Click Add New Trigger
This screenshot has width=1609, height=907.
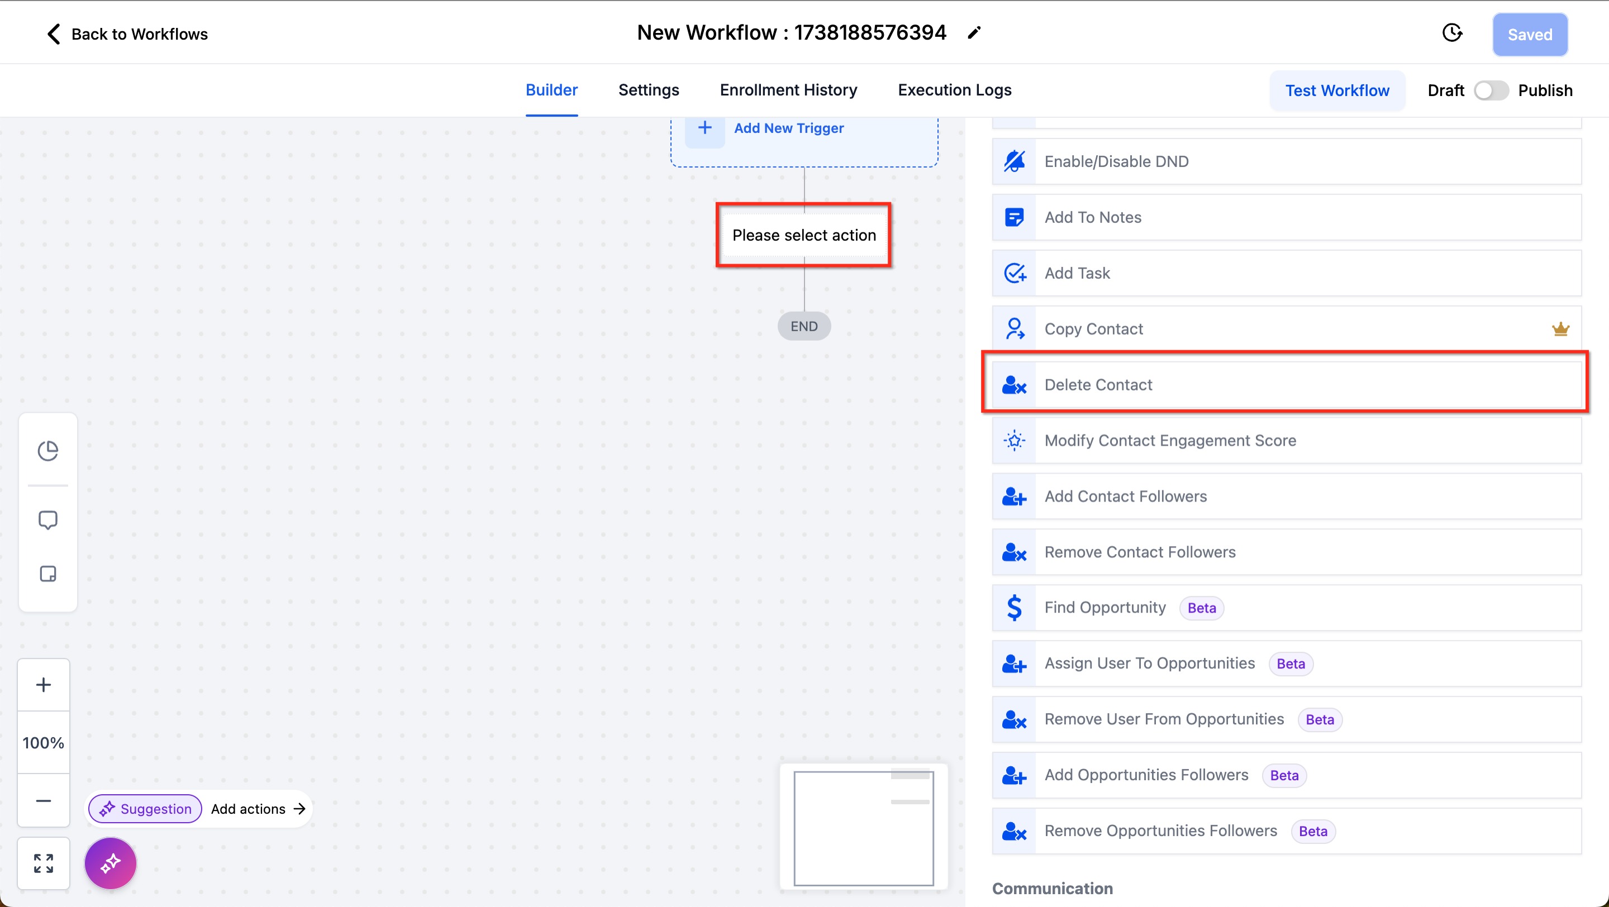coord(788,128)
